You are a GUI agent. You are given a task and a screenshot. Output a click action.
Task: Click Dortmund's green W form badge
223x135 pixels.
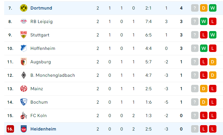tap(213, 8)
